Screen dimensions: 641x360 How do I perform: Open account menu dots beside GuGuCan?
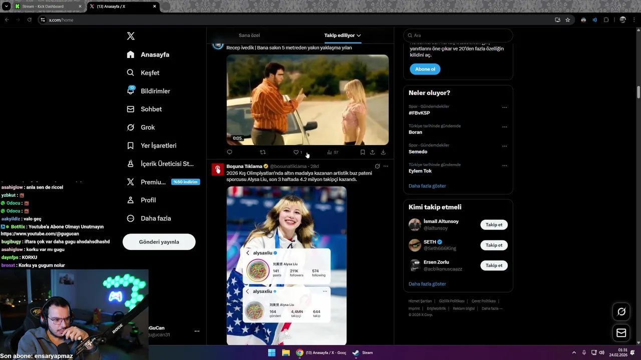click(x=197, y=331)
